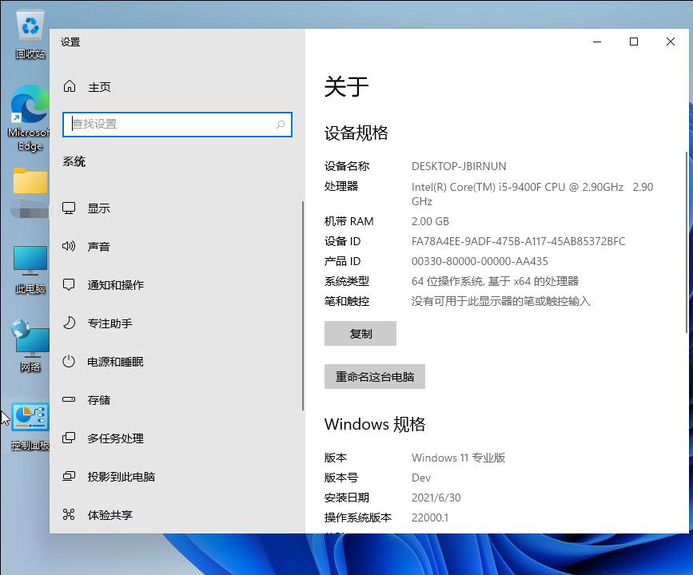Go to Settings 主页 (Home)
The height and width of the screenshot is (575, 693).
pyautogui.click(x=100, y=86)
